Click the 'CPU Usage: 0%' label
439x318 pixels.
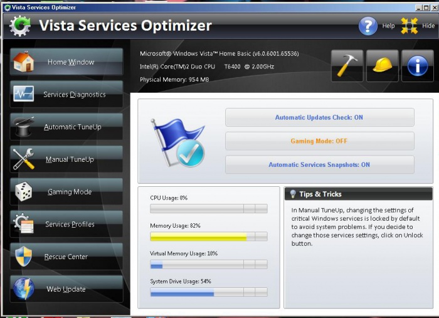pos(169,198)
